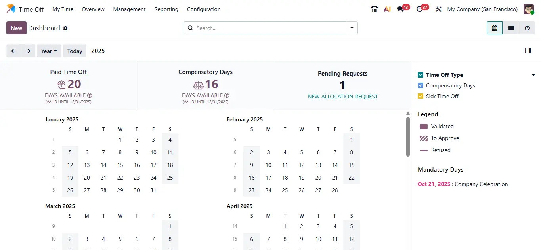Screen dimensions: 541x250
Task: Uncheck Compensatory Days filter
Action: coord(421,85)
